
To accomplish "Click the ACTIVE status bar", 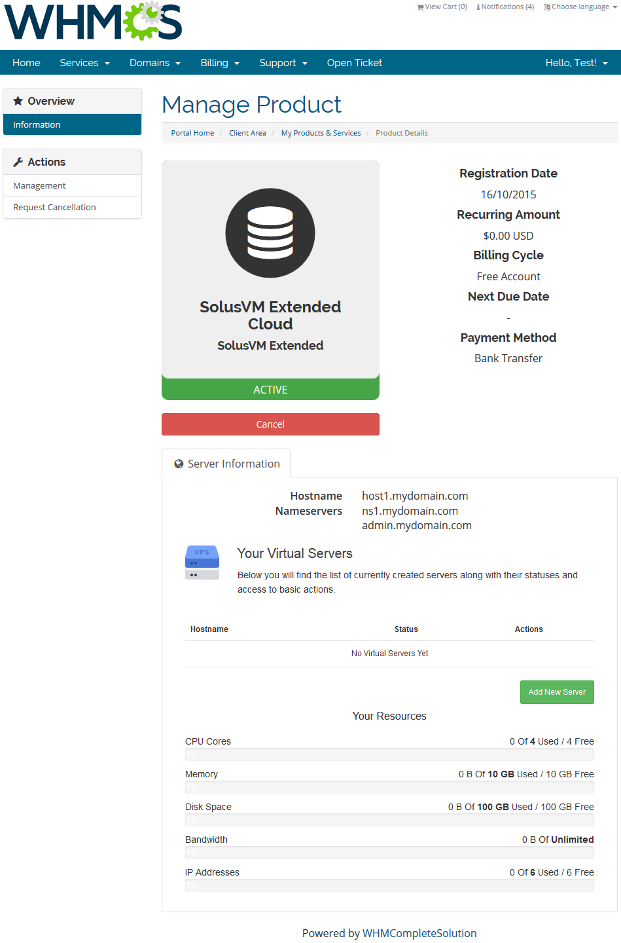I will coord(270,389).
